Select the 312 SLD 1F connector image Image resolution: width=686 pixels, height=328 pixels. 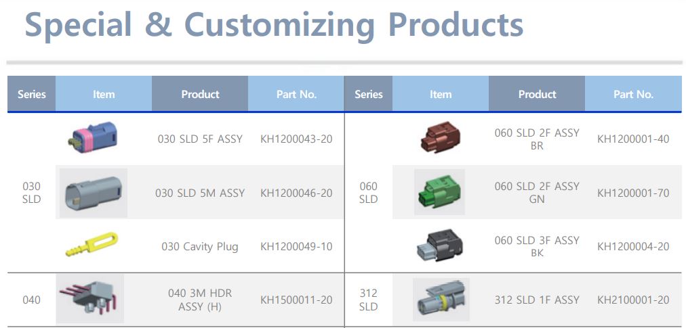pos(441,299)
